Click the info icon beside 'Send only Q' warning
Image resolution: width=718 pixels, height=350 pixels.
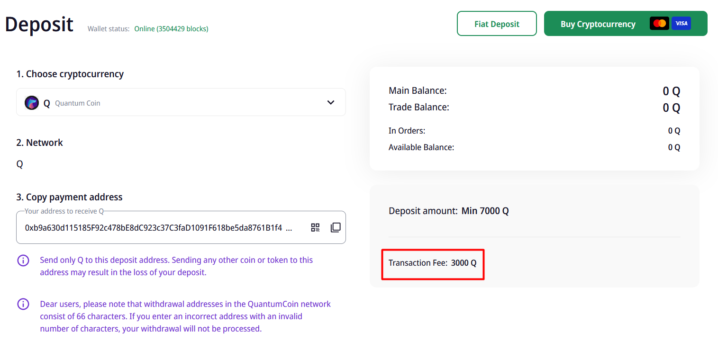[23, 260]
